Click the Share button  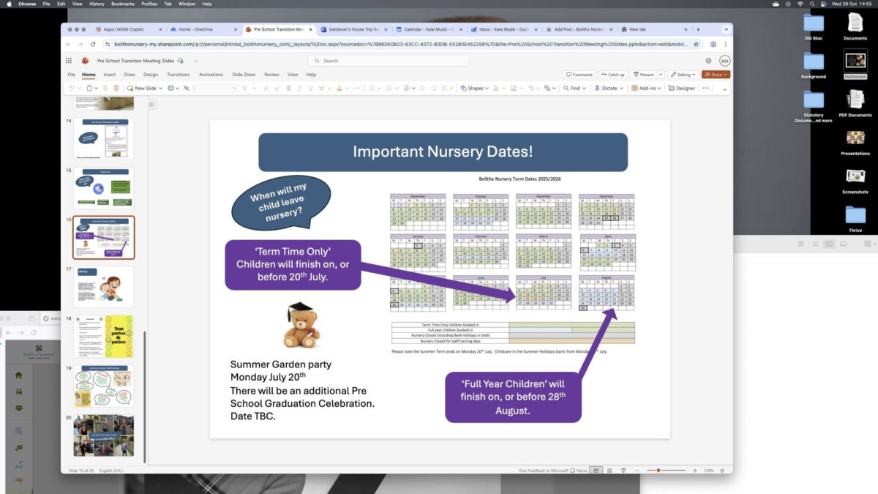coord(715,75)
